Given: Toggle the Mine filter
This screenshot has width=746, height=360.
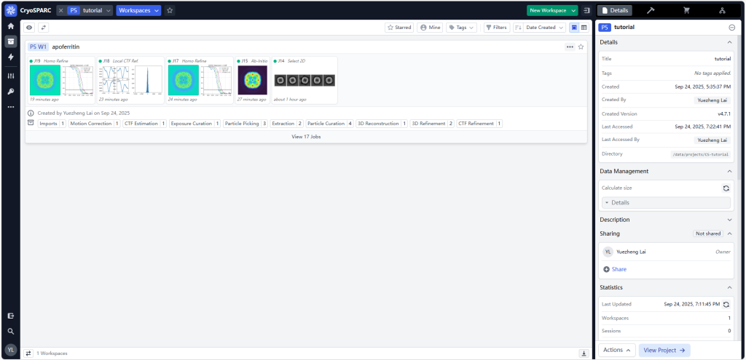Looking at the screenshot, I should coord(431,28).
